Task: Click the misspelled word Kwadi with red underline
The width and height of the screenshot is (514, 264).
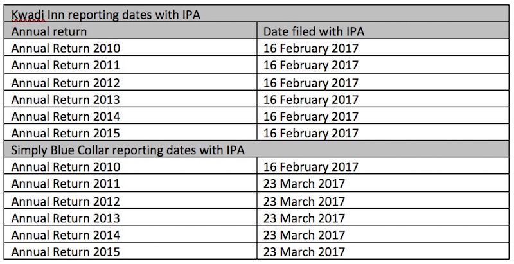Action: (28, 15)
